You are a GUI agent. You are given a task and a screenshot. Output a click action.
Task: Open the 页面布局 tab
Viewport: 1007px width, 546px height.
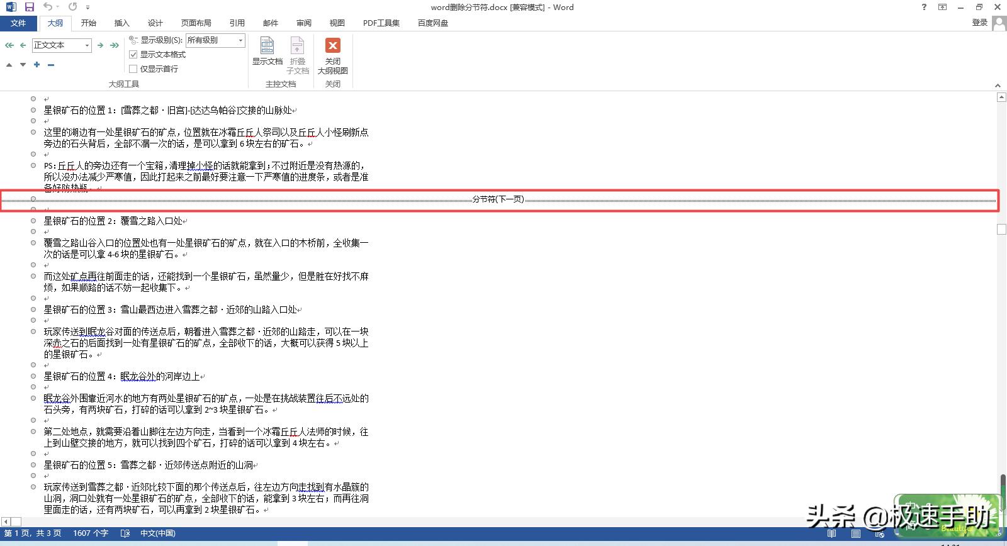[x=196, y=23]
